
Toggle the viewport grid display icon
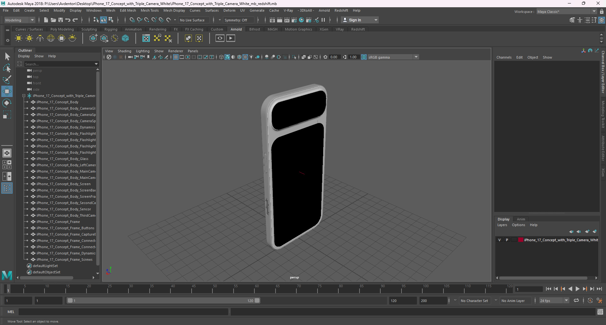pyautogui.click(x=176, y=57)
